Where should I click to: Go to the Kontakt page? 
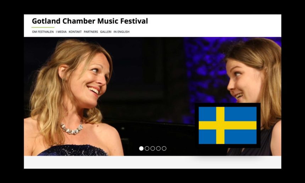[x=75, y=32]
